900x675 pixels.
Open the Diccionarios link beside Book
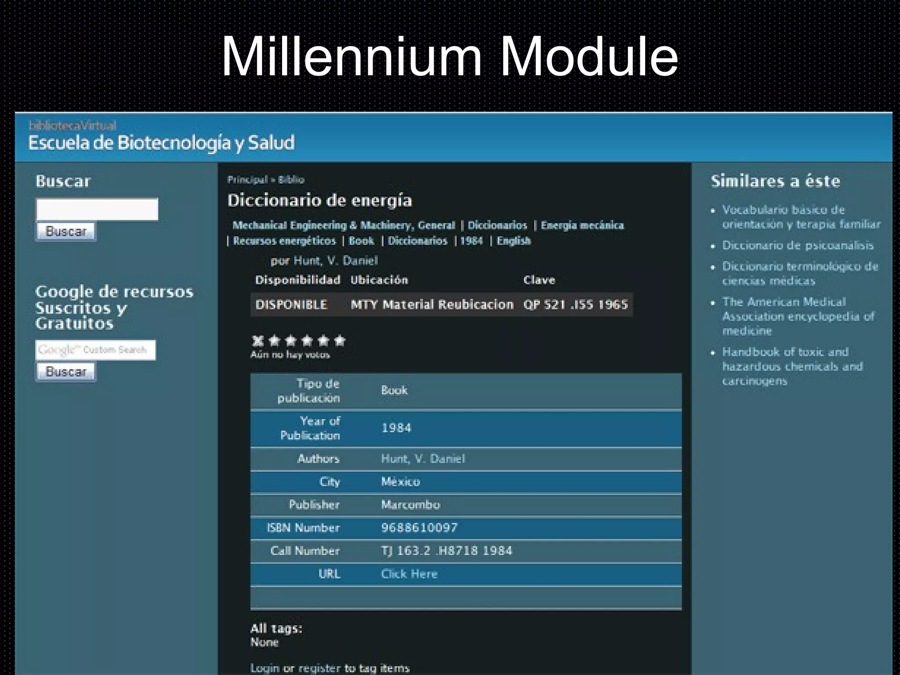point(417,241)
